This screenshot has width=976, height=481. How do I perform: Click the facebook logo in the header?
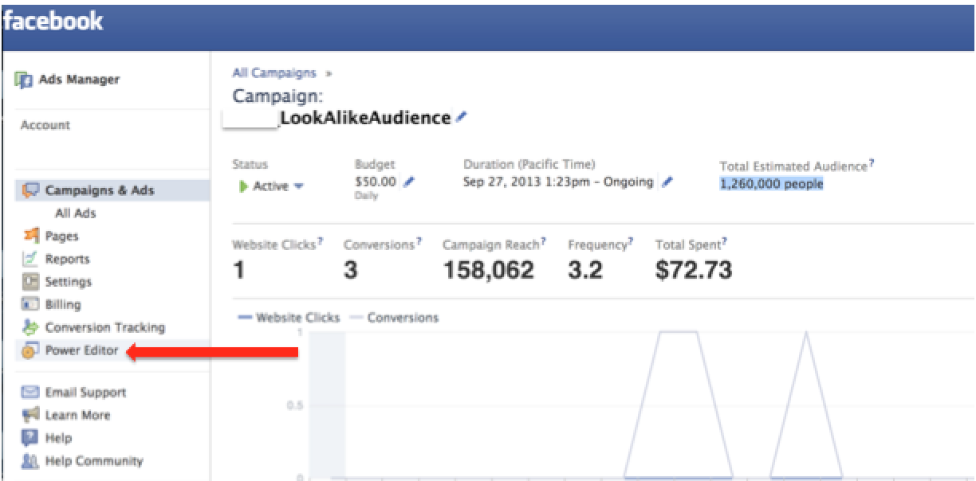click(53, 20)
